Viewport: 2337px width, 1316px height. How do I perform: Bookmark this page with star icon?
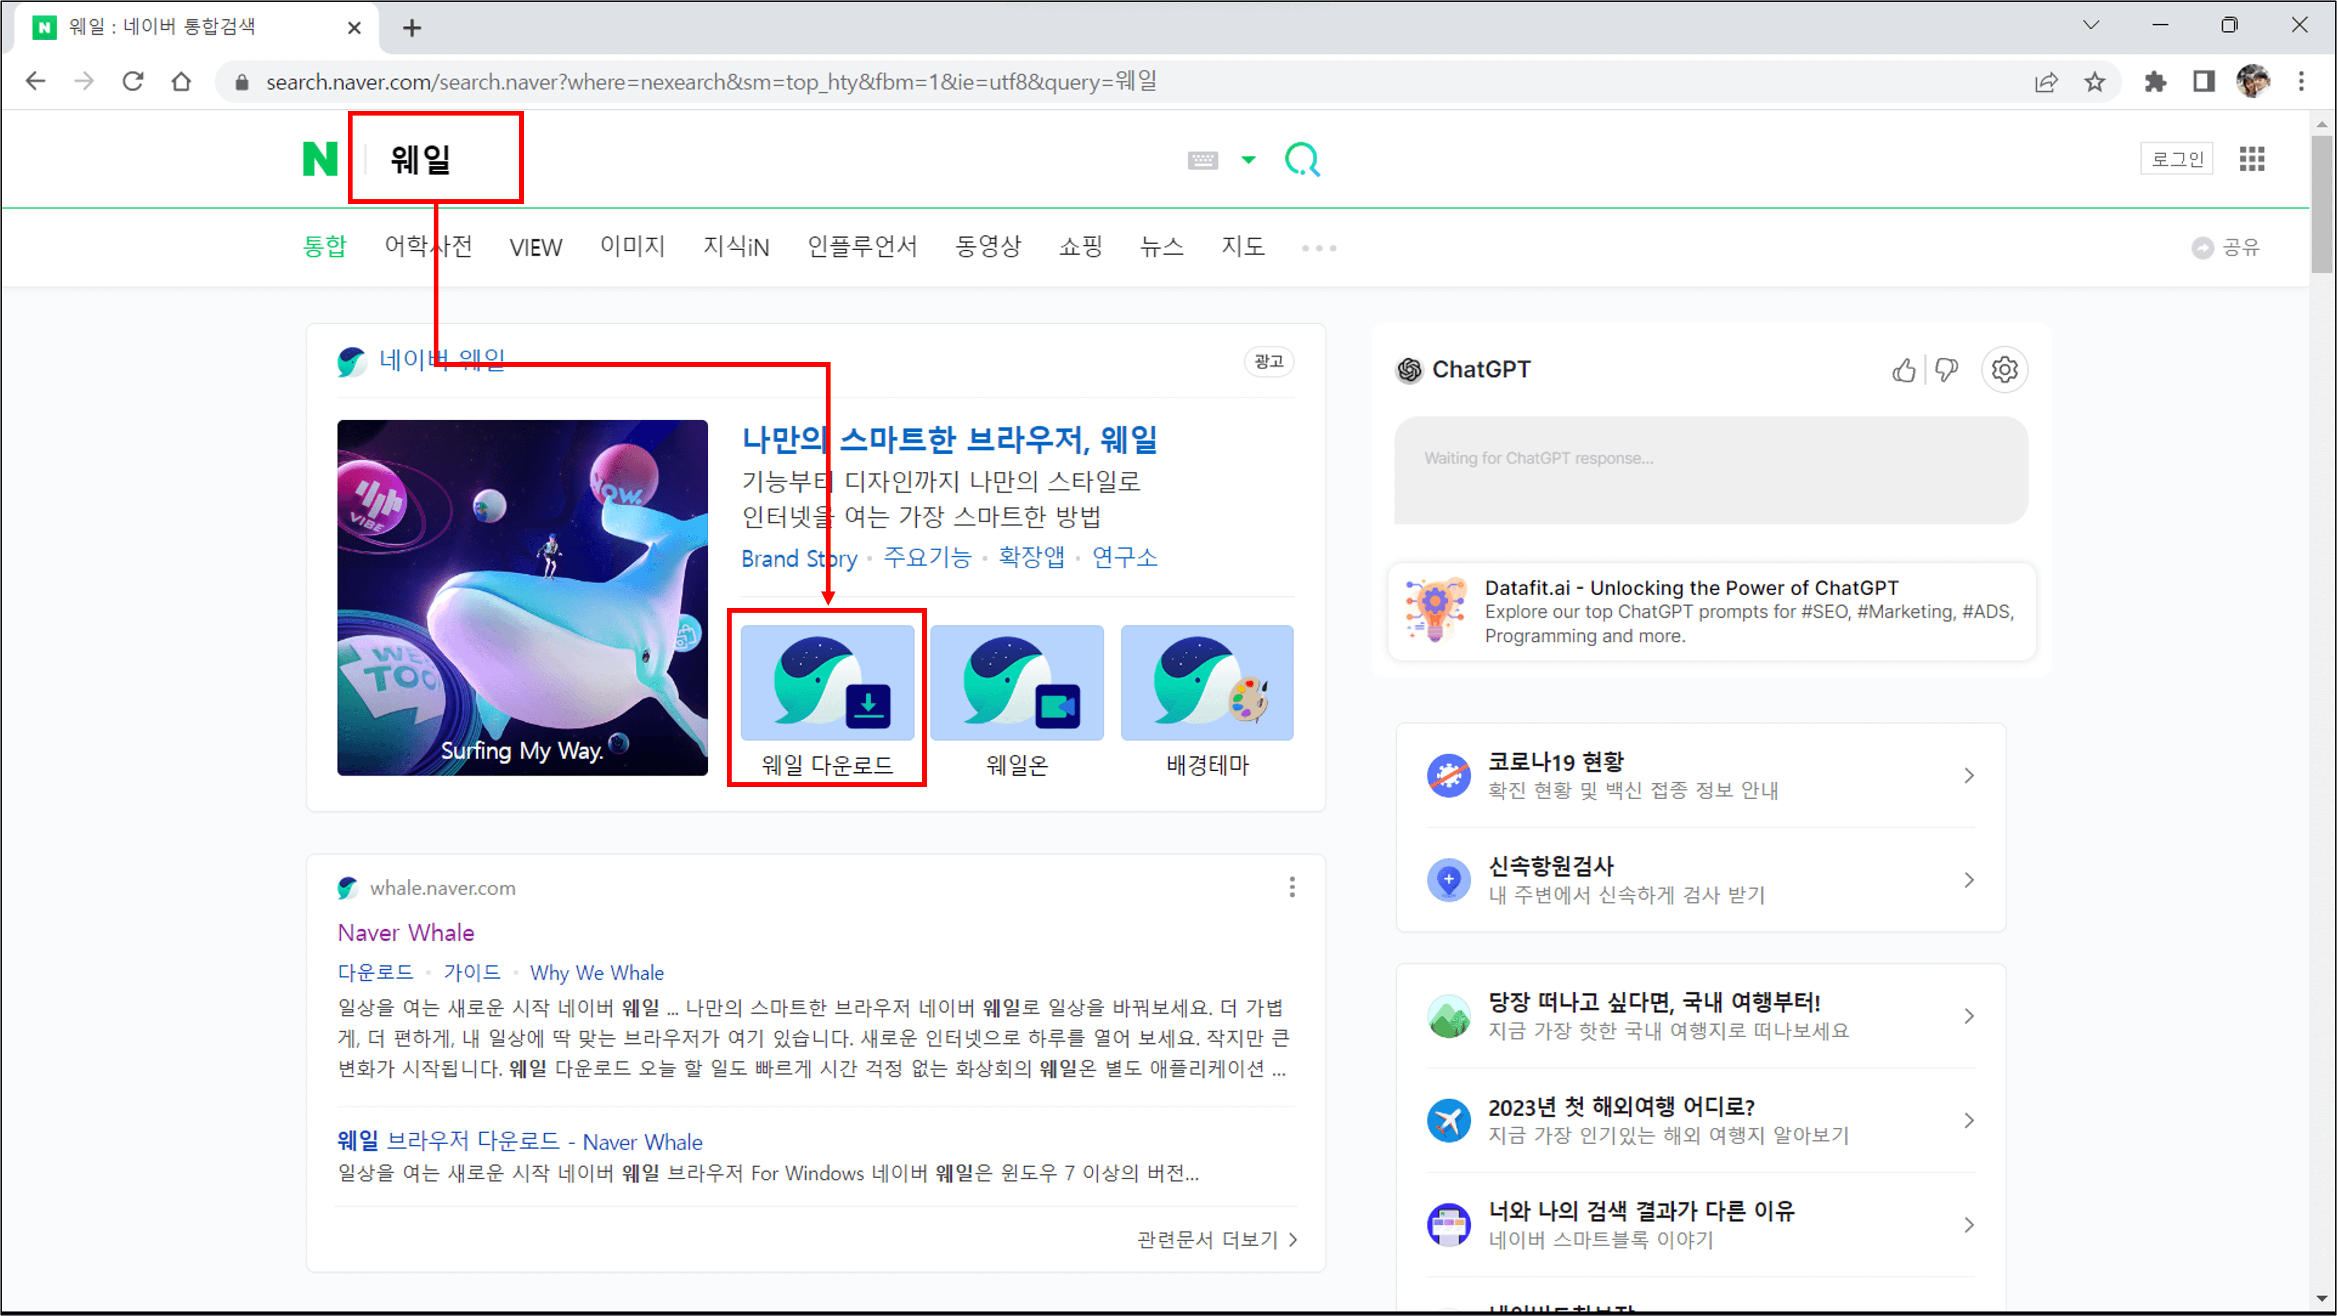[2095, 83]
